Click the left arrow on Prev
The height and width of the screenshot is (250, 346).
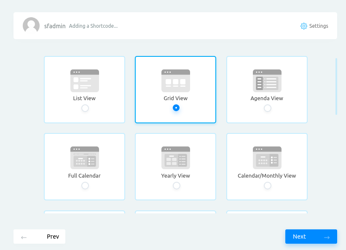pyautogui.click(x=24, y=237)
